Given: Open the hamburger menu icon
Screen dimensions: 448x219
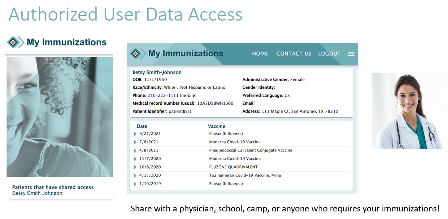Looking at the screenshot, I should point(351,54).
